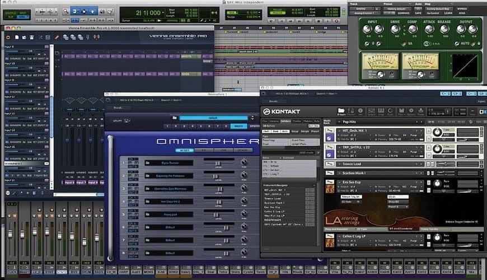Click the DRIVE knob on the compressor
The height and width of the screenshot is (280, 487).
[395, 29]
